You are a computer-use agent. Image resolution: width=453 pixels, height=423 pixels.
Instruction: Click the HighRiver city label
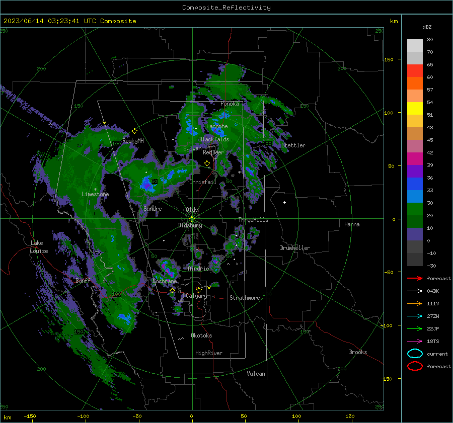pos(209,353)
